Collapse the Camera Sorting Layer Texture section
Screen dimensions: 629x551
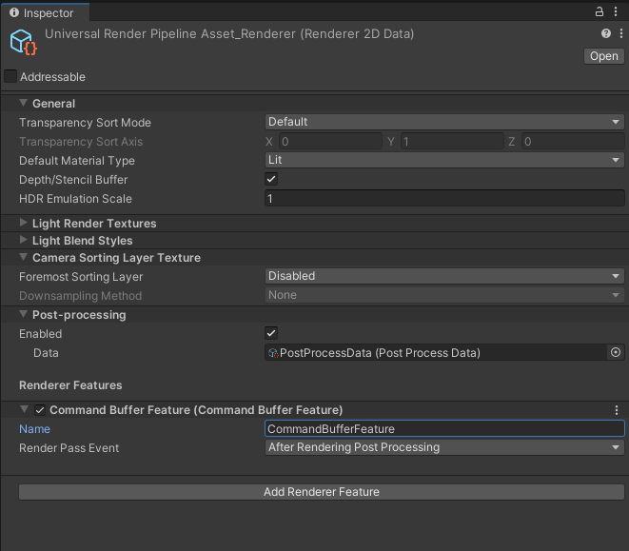coord(23,257)
